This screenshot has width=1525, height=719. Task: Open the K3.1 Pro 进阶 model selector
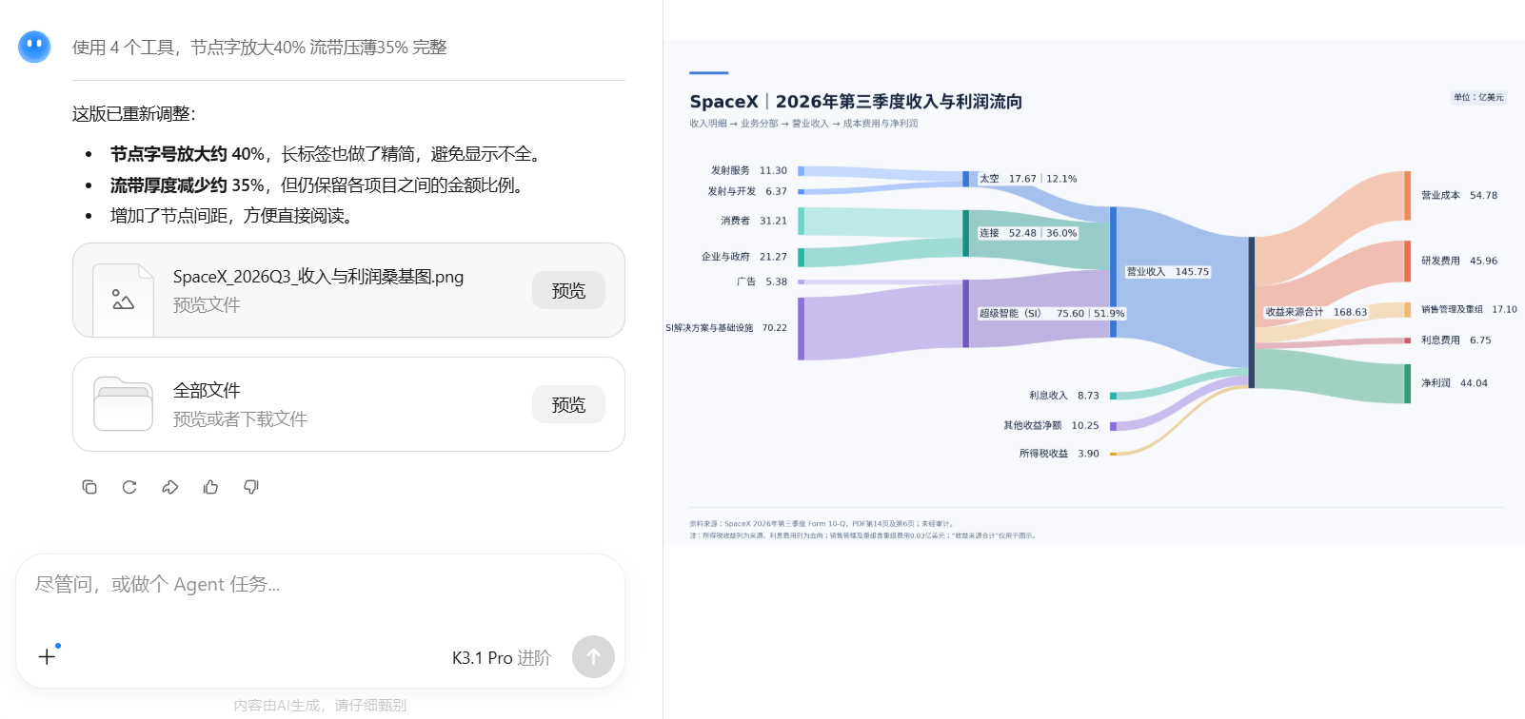coord(501,657)
